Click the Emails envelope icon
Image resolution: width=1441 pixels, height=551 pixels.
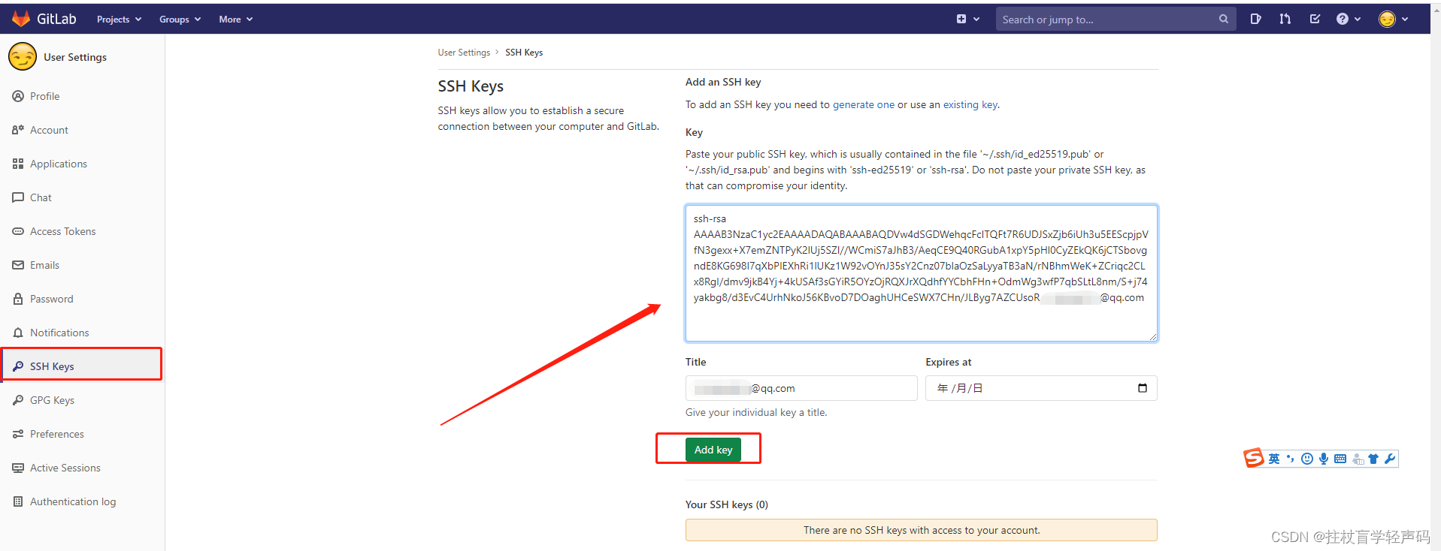point(18,265)
